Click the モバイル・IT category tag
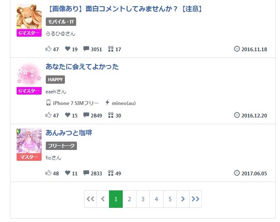Image resolution: width=280 pixels, height=222 pixels. click(61, 22)
